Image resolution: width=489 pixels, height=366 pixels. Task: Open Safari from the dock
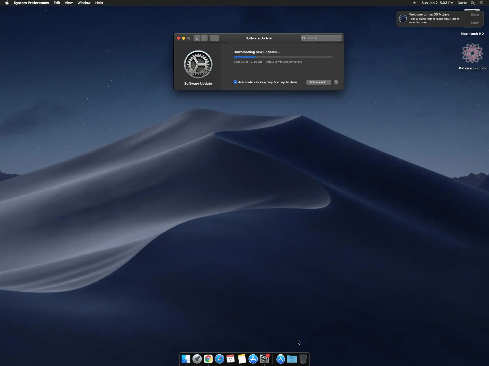219,359
